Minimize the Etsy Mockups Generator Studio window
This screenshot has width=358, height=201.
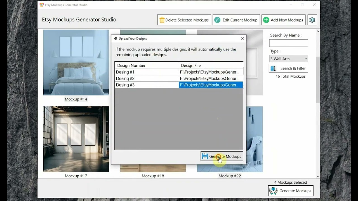click(x=291, y=5)
